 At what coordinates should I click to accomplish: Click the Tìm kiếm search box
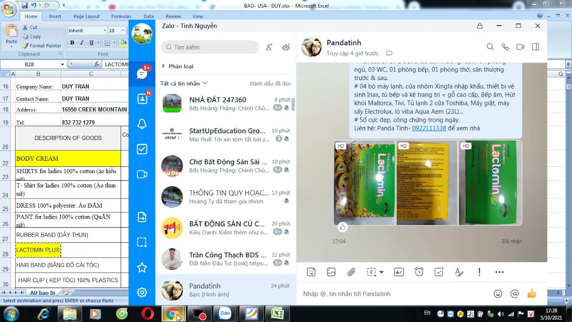pyautogui.click(x=210, y=47)
